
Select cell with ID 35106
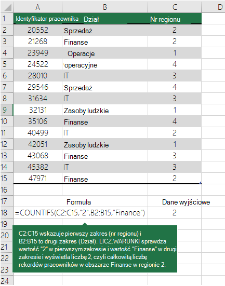click(37, 121)
